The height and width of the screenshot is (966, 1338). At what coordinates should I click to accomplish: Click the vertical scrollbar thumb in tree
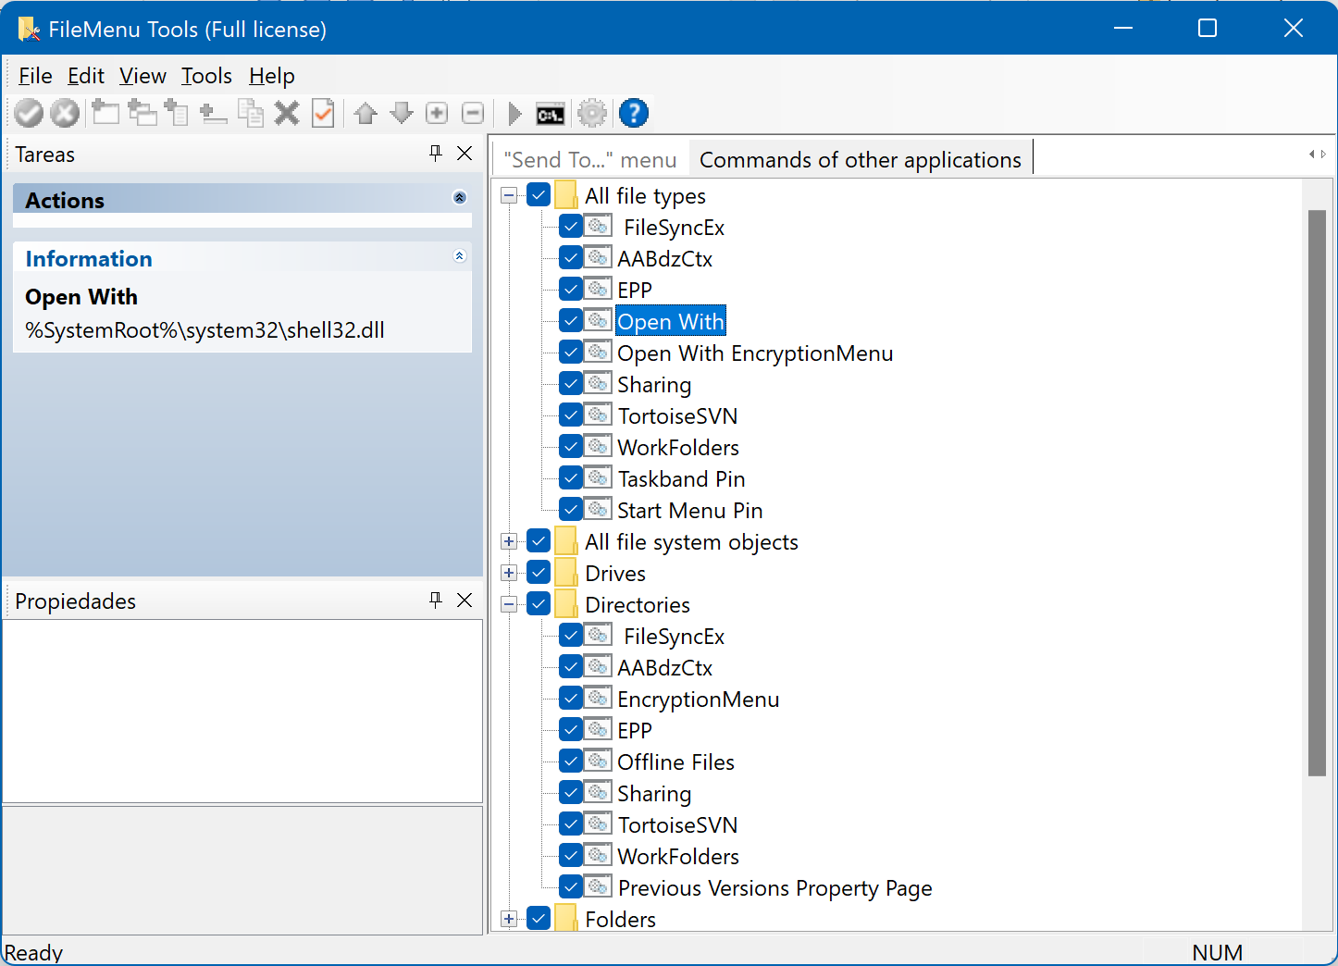click(1317, 492)
